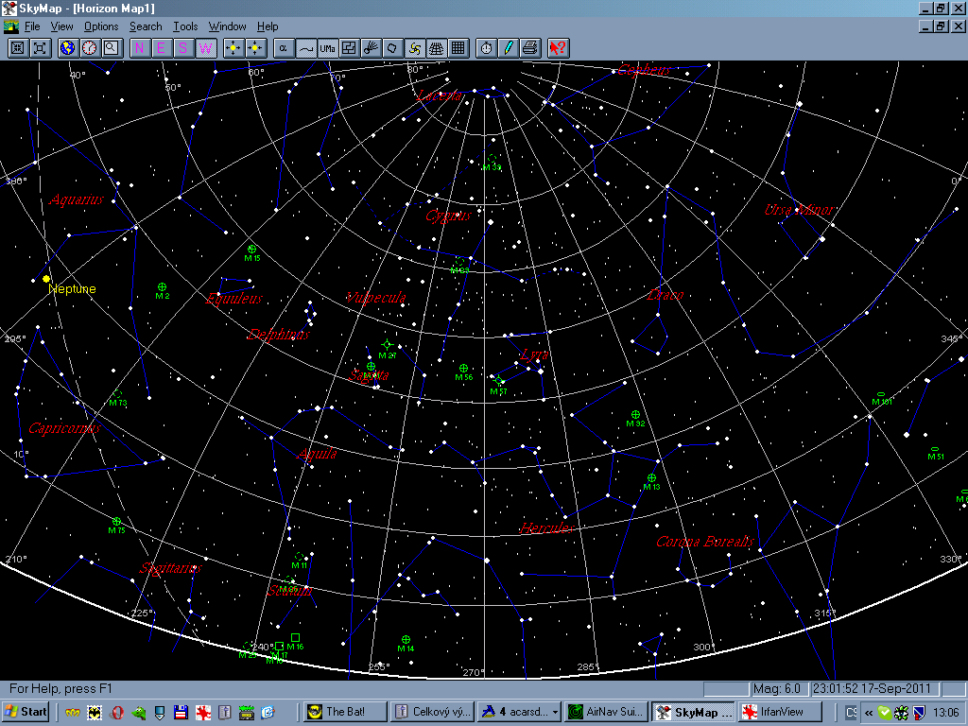Open the Windows Start button
The image size is (968, 726).
click(x=26, y=712)
